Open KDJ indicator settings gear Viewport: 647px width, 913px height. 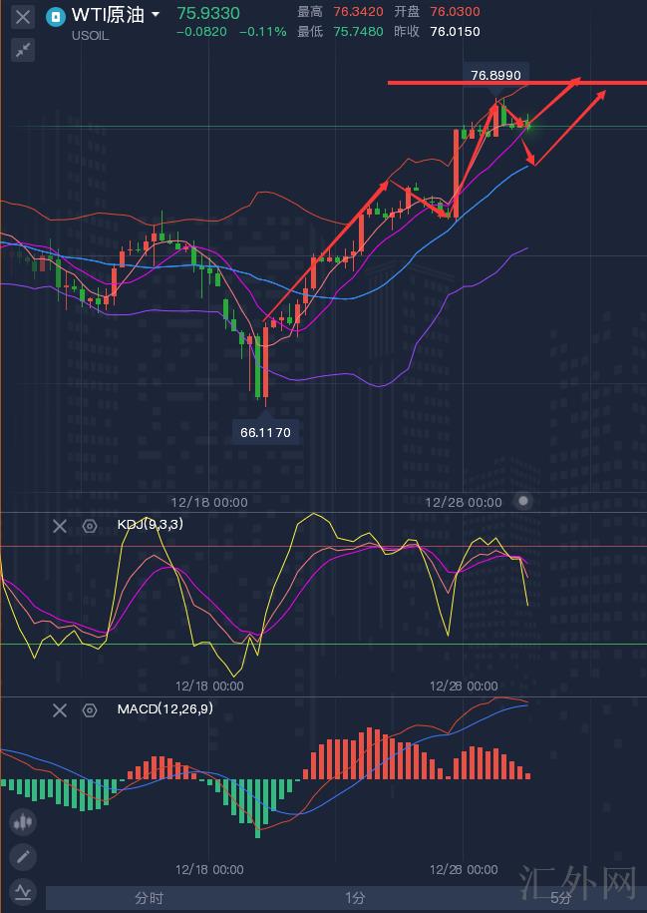click(90, 526)
